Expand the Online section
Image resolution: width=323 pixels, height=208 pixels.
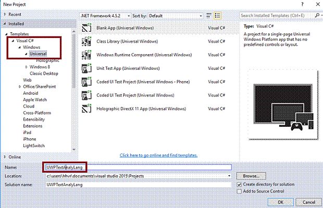pyautogui.click(x=5, y=157)
